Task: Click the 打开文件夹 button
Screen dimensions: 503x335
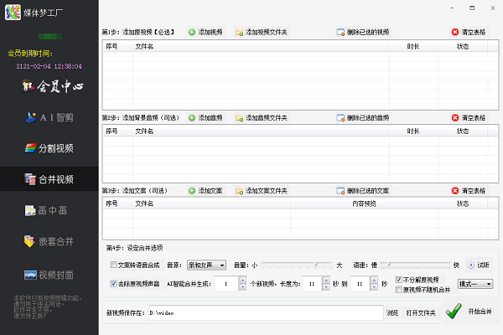Action: click(421, 312)
